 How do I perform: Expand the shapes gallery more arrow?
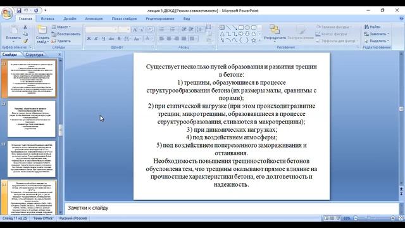(x=259, y=41)
